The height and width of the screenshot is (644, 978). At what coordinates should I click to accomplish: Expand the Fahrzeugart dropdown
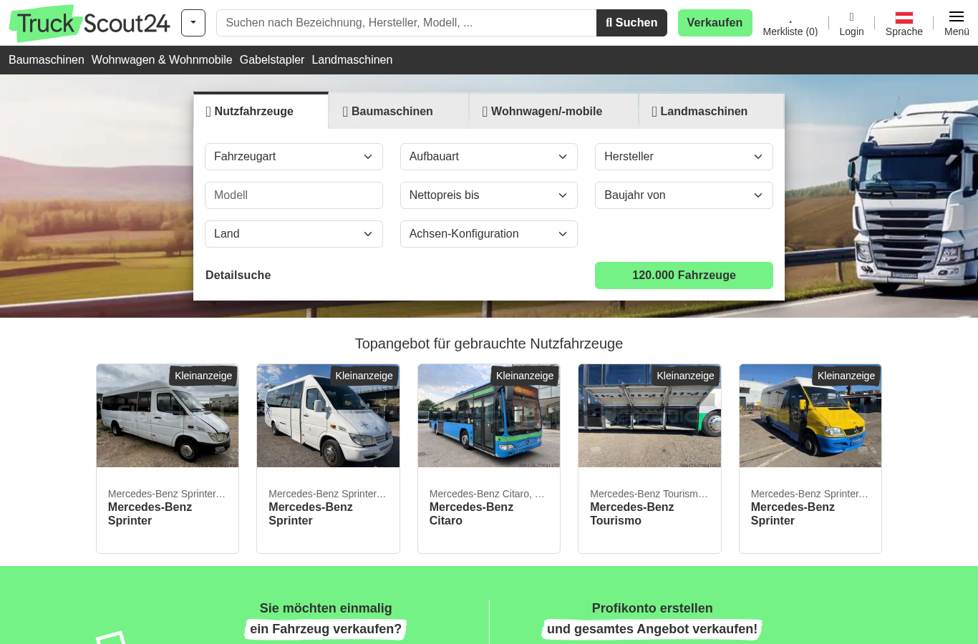click(x=294, y=157)
